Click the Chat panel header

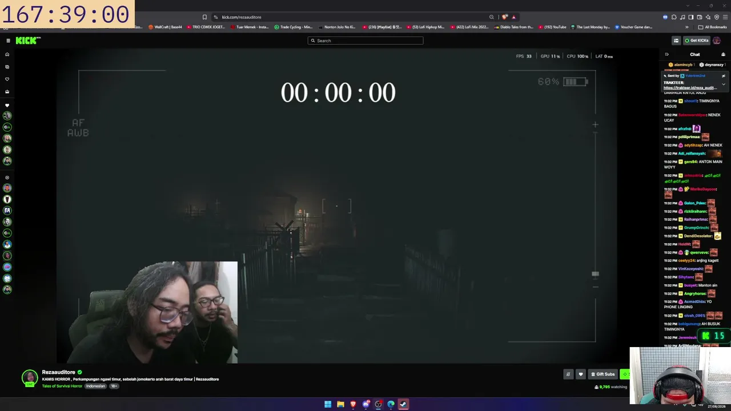coord(695,55)
